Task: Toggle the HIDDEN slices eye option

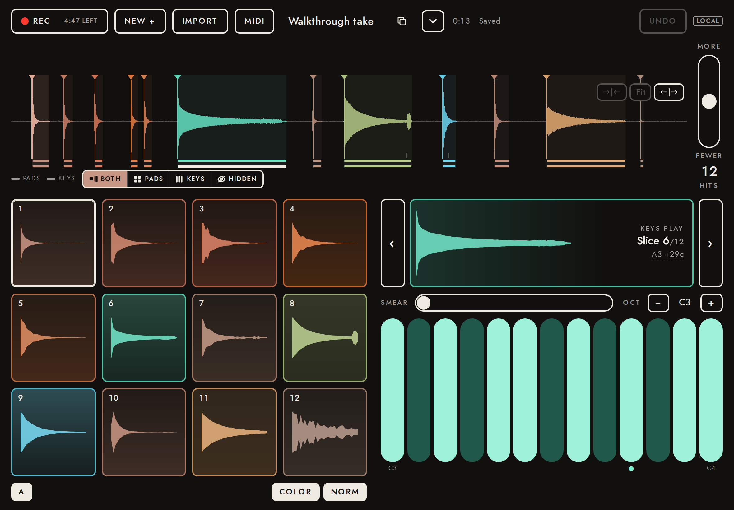Action: tap(237, 179)
